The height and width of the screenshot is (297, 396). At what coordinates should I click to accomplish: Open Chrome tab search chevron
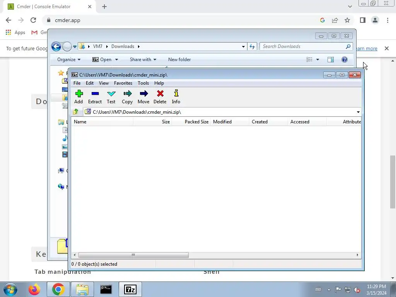(350, 7)
